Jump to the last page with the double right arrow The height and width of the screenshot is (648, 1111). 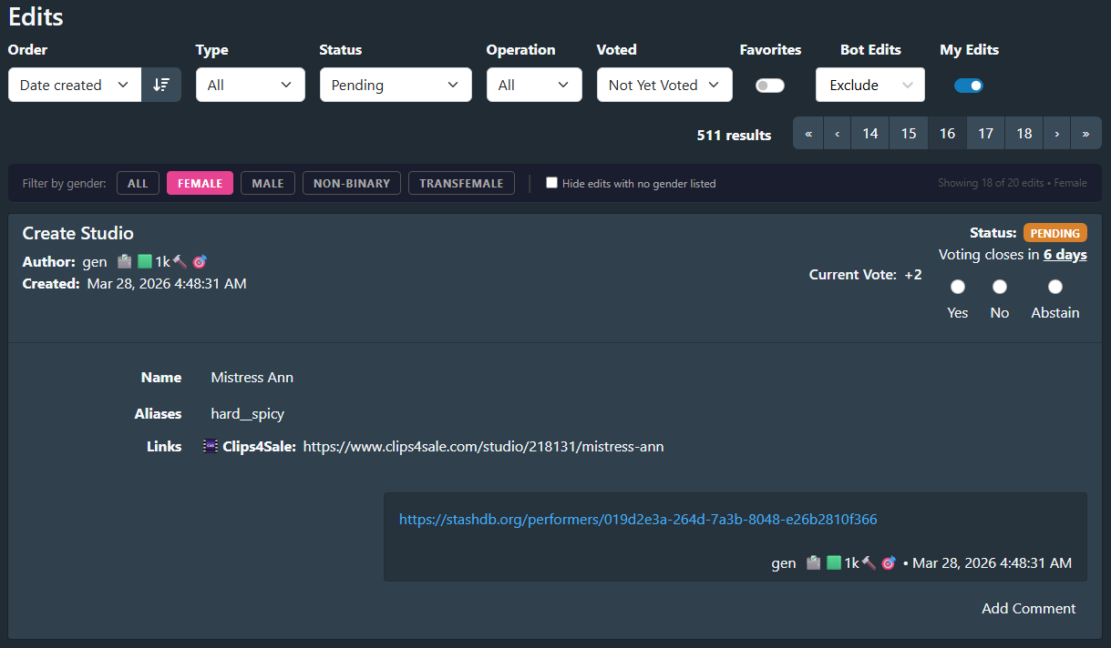tap(1085, 134)
